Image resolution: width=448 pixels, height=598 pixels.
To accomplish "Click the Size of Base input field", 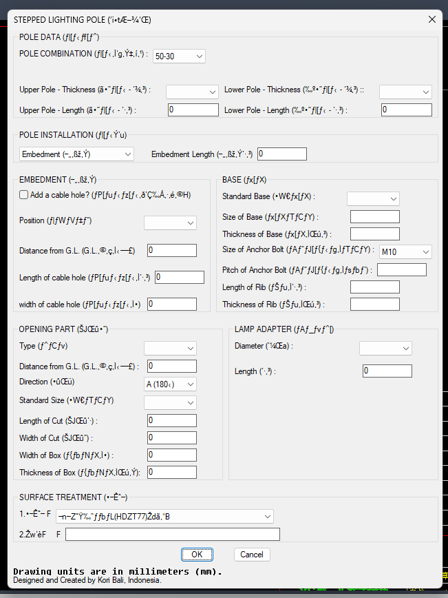I will [375, 216].
